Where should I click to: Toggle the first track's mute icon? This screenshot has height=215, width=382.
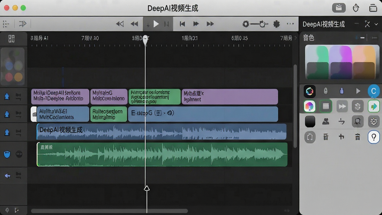[x=18, y=96]
